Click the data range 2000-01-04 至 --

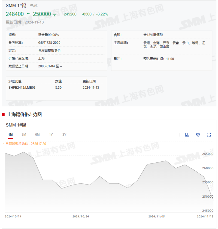50,66
